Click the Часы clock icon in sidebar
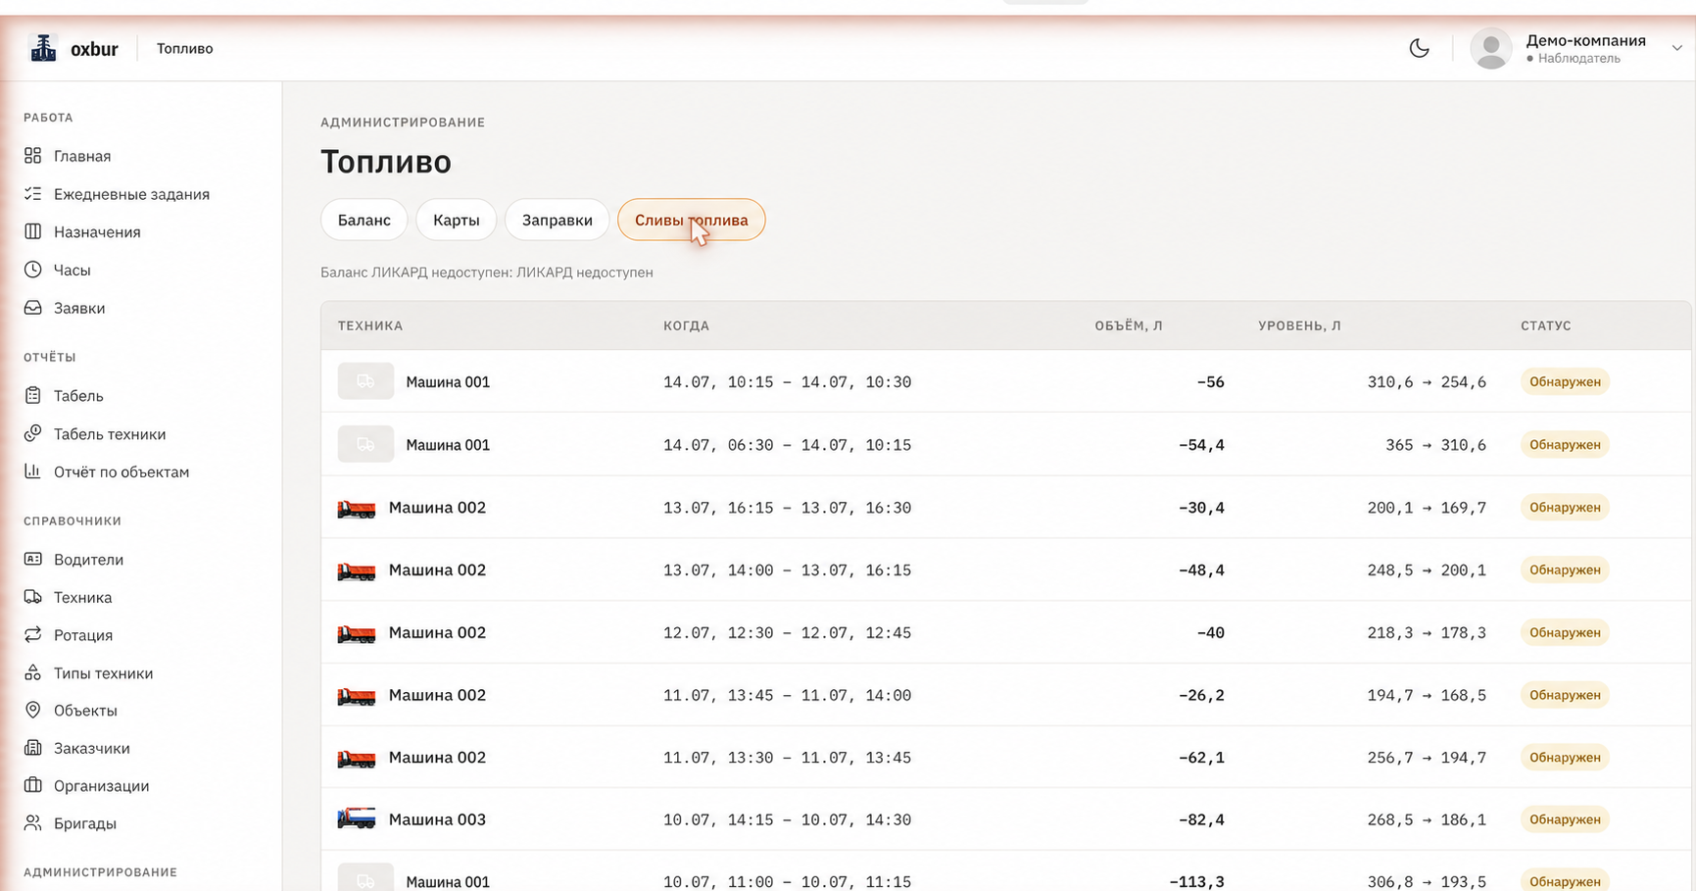Screen dimensions: 1696x891 coord(33,270)
